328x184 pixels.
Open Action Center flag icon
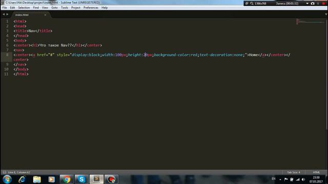[286, 179]
